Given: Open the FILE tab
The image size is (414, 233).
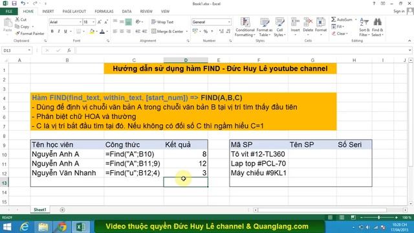Looking at the screenshot, I should (x=9, y=12).
